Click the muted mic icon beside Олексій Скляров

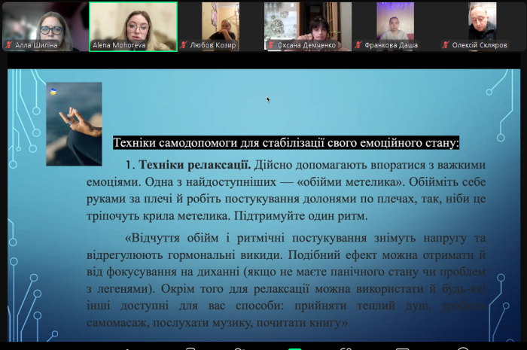(446, 45)
